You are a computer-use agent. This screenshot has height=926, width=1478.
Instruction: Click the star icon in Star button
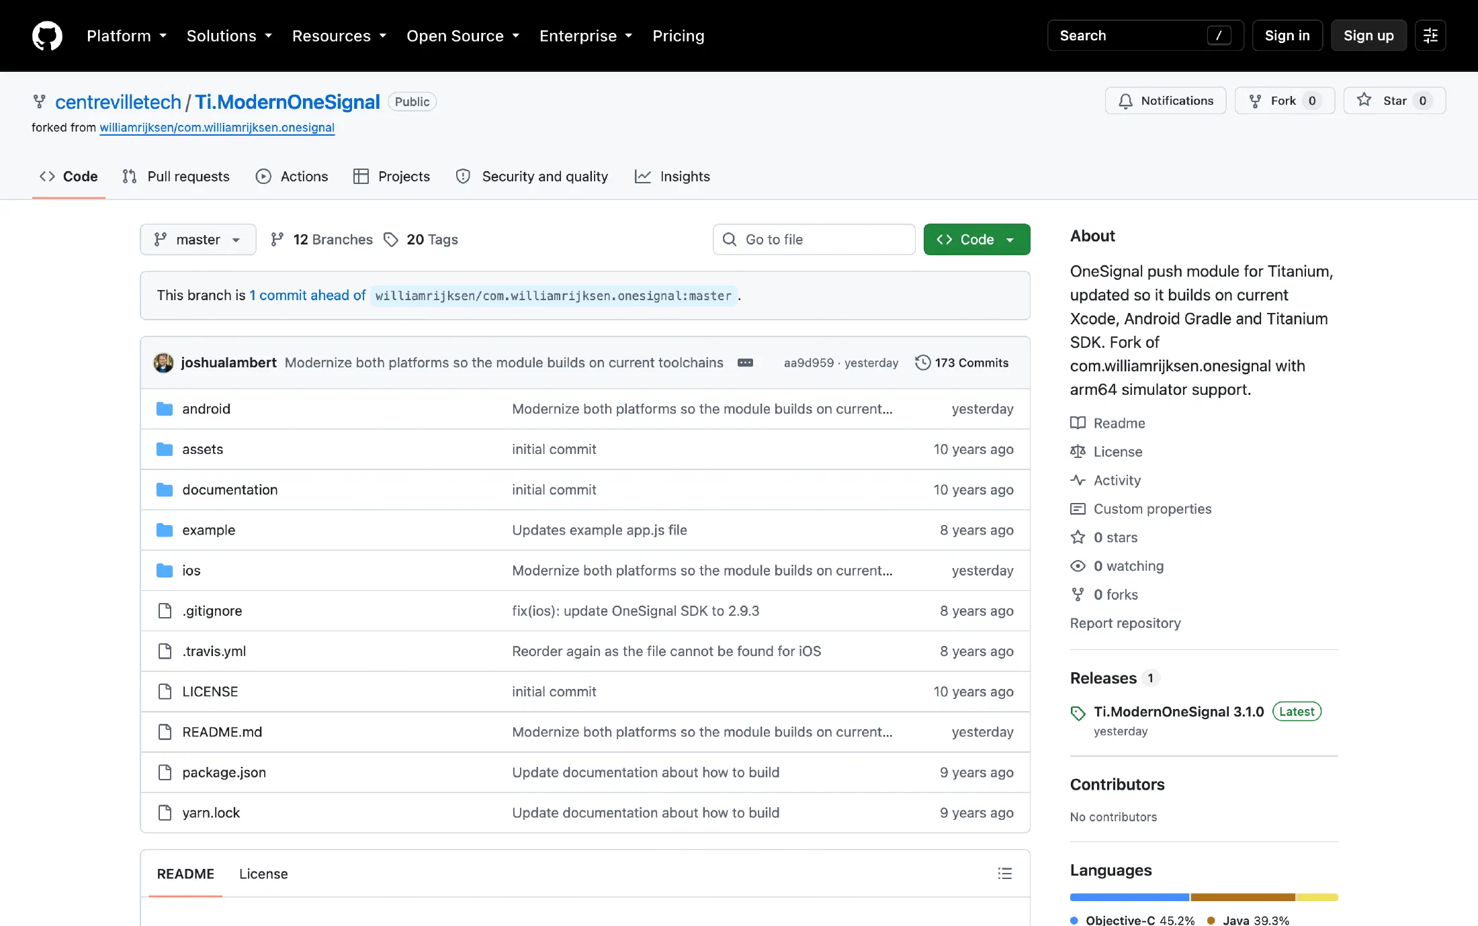(x=1364, y=100)
